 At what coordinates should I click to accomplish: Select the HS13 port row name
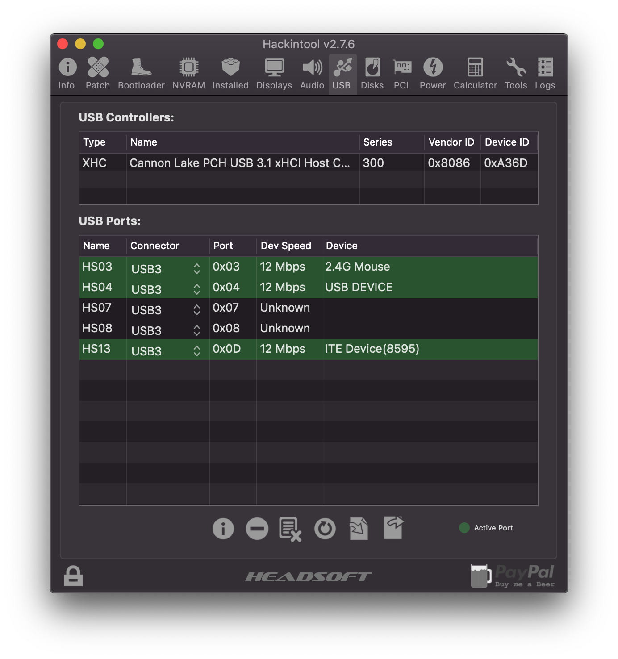coord(96,349)
